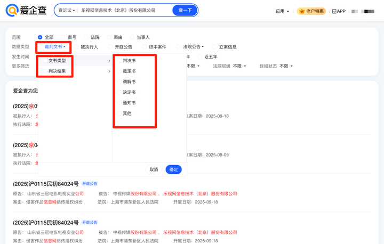Click first 中视传媒股份有限公司 defendant link

point(135,193)
